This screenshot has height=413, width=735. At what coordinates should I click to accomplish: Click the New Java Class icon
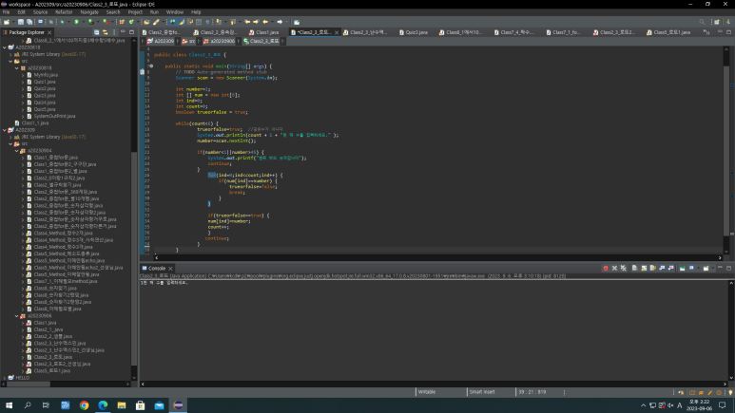pos(131,22)
